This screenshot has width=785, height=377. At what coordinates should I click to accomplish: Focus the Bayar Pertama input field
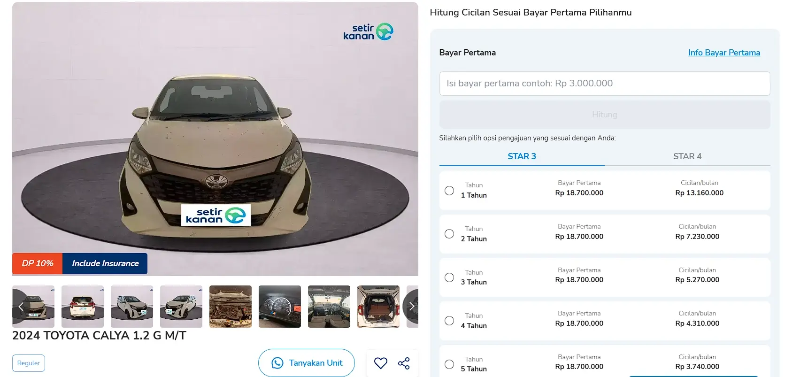[x=605, y=84]
